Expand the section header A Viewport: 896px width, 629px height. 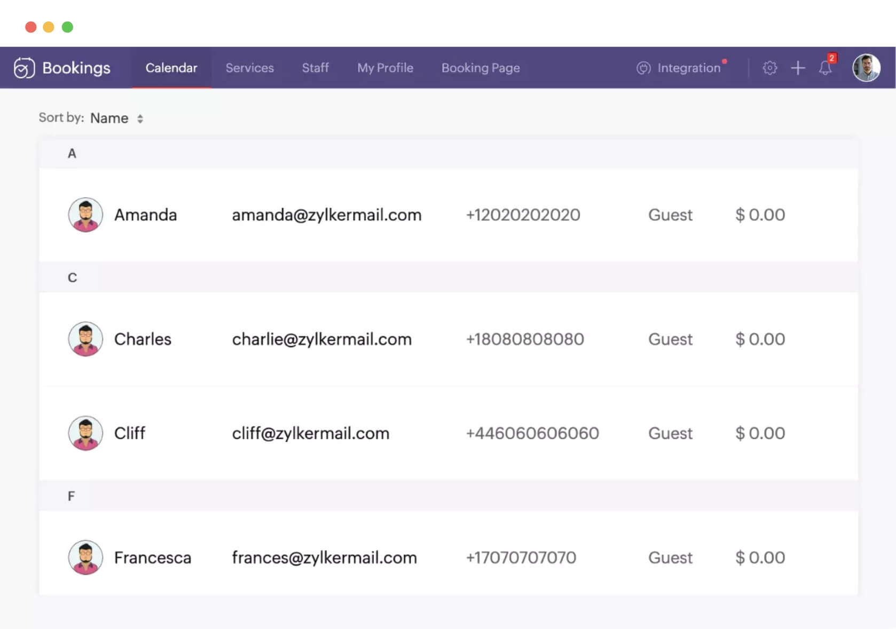(x=72, y=154)
